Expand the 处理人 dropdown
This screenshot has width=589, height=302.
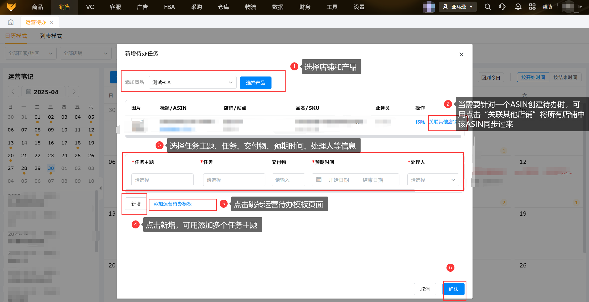pos(433,180)
